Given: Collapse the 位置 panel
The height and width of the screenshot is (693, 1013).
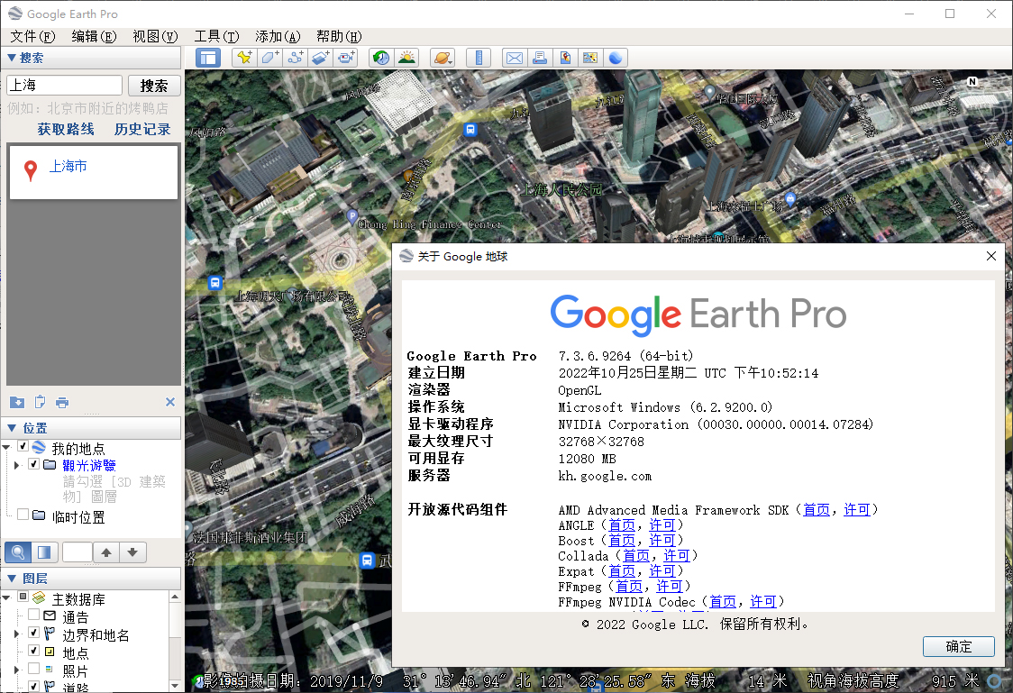Looking at the screenshot, I should click(x=11, y=429).
